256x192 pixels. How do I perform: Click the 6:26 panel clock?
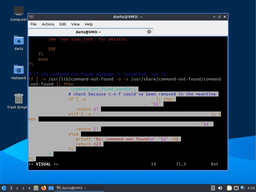tap(251, 188)
